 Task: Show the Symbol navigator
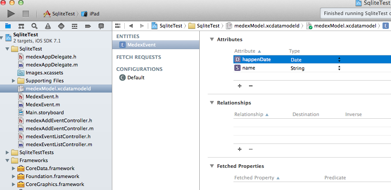tap(21, 26)
